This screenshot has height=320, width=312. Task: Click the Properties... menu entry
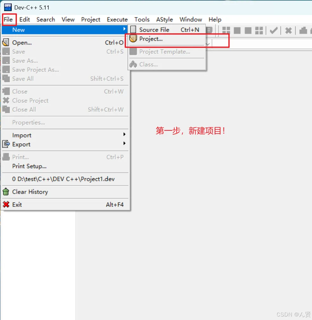65,122
